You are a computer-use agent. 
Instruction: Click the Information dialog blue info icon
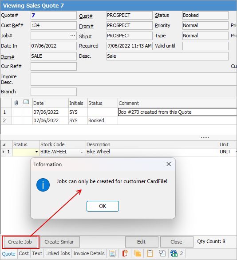point(43,185)
